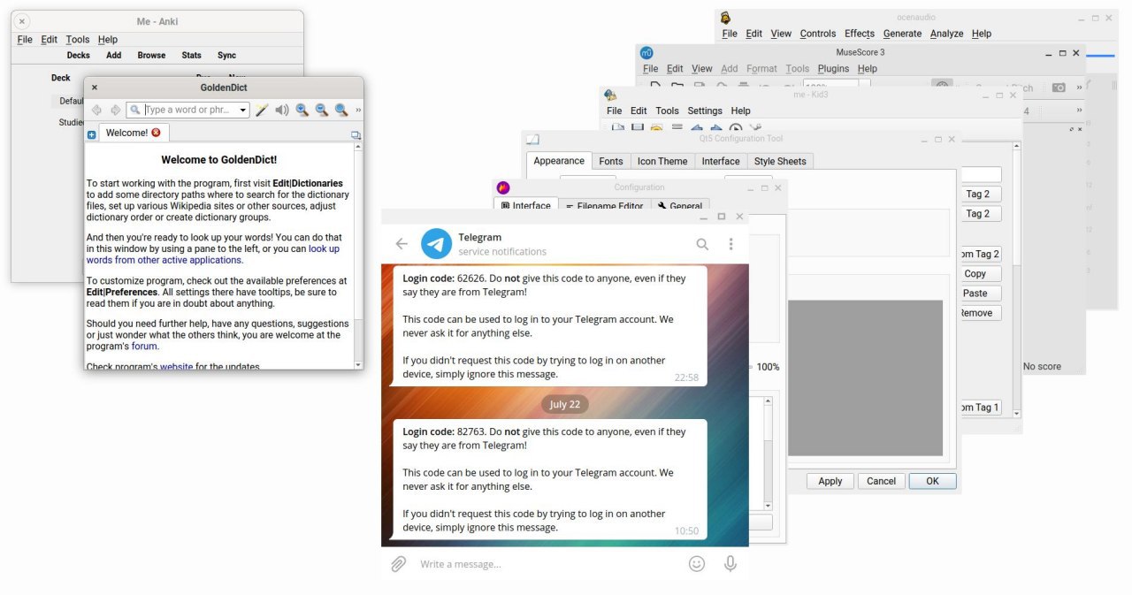
Task: Click the MuseScore title bar logo
Action: click(x=647, y=52)
